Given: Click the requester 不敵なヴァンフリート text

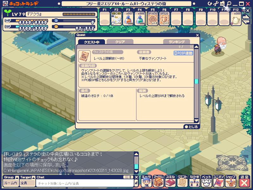Looking at the screenshot, I should click(x=153, y=59).
